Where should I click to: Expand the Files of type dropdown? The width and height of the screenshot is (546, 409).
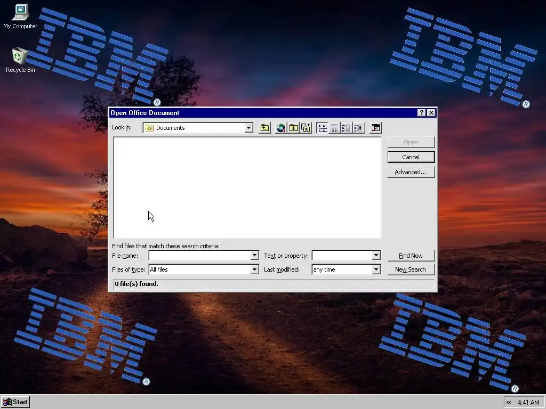tap(254, 269)
